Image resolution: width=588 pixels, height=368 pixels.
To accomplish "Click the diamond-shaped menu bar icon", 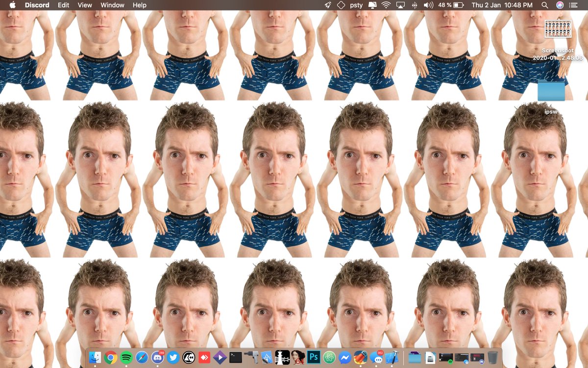I will [x=341, y=5].
